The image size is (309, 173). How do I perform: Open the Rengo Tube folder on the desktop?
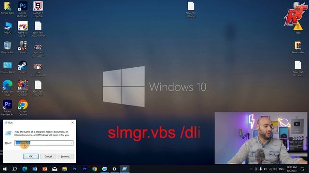click(x=8, y=8)
